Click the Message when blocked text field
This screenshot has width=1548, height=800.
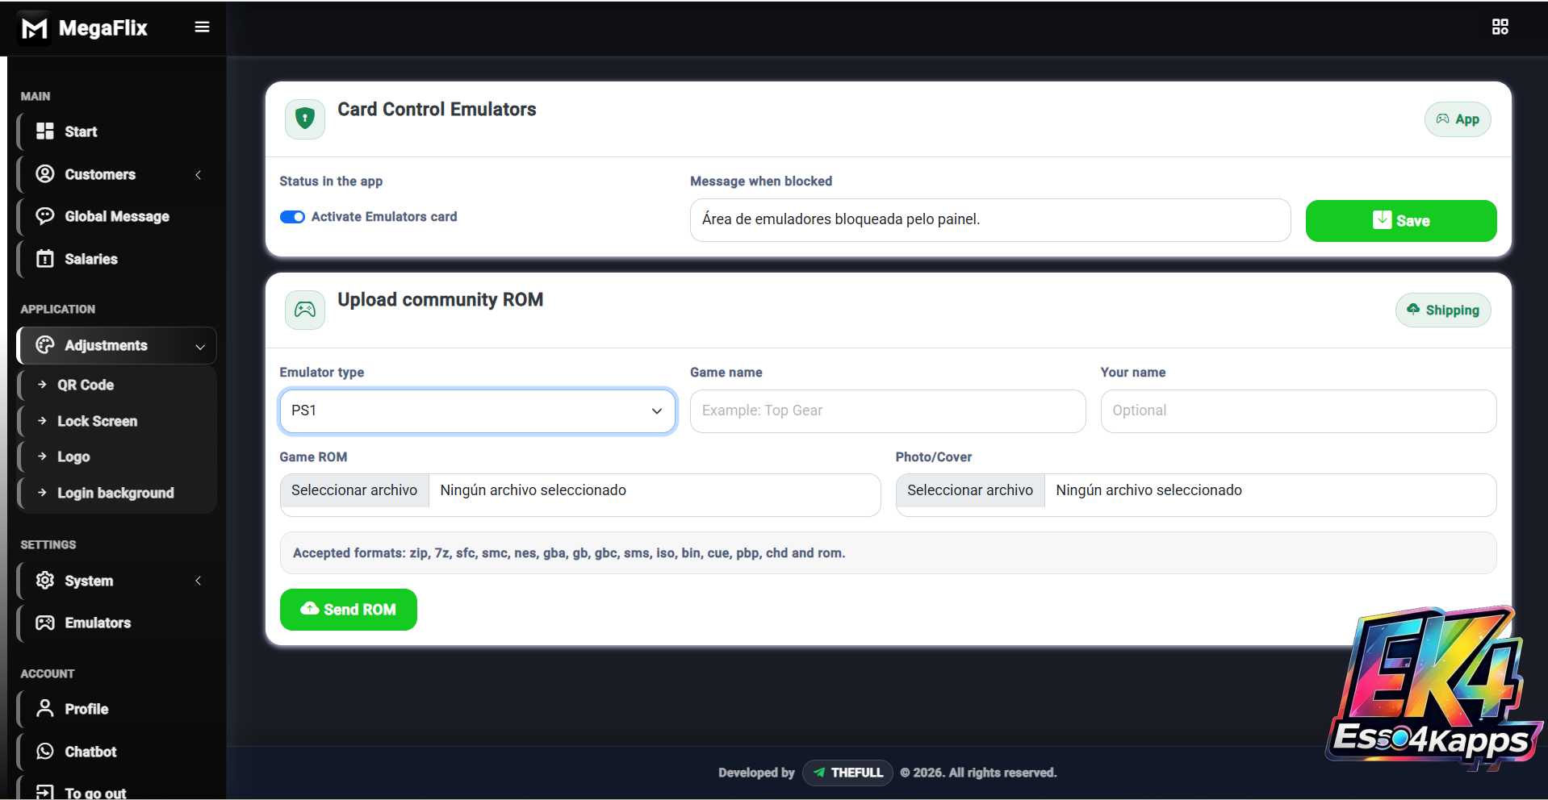coord(990,220)
